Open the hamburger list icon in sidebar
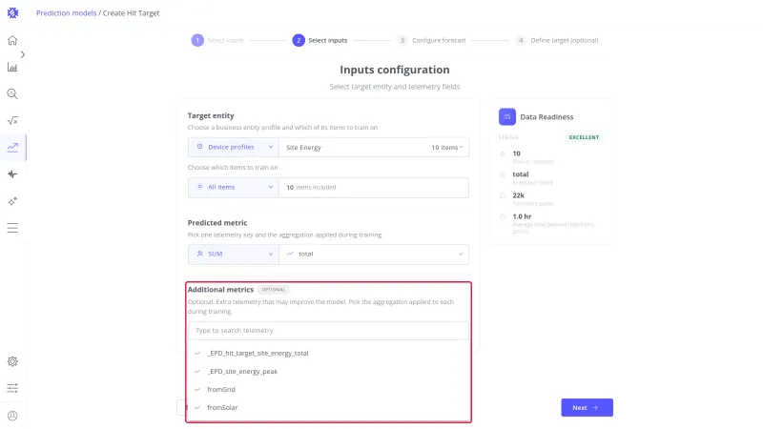This screenshot has width=763, height=429. [12, 228]
